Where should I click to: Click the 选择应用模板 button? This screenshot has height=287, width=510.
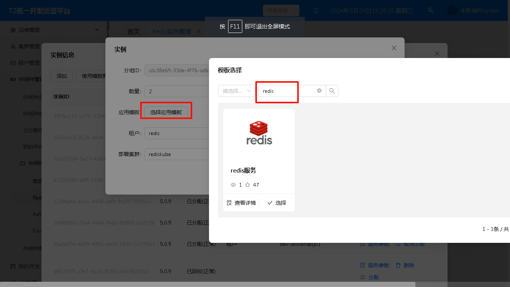pos(166,112)
